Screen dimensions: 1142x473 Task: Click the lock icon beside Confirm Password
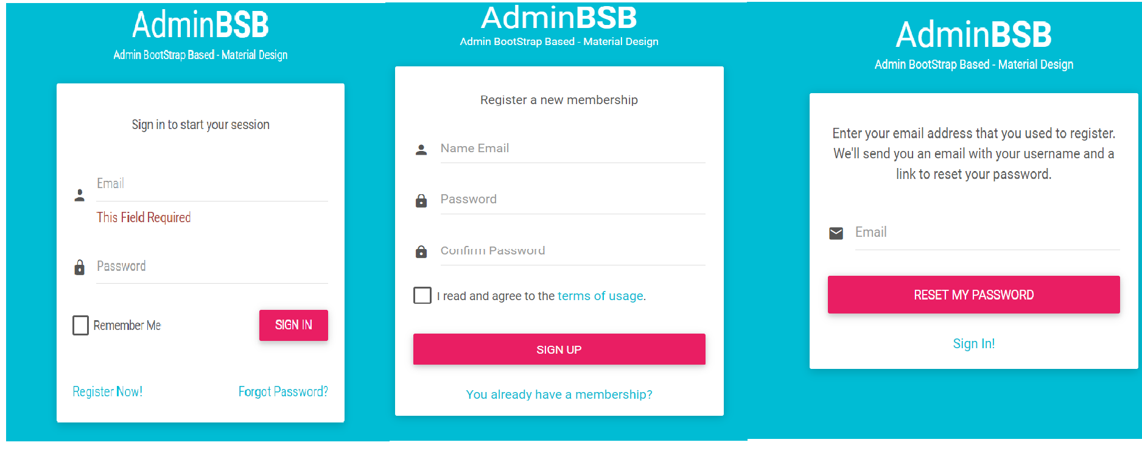click(421, 252)
